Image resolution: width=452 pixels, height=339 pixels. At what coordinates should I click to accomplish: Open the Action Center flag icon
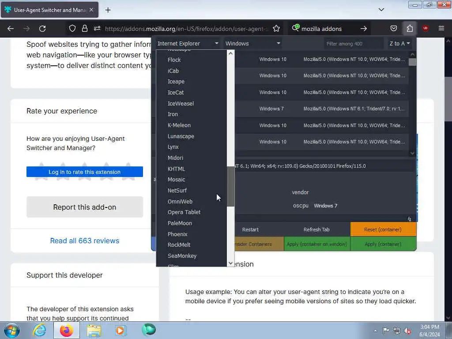(x=386, y=331)
